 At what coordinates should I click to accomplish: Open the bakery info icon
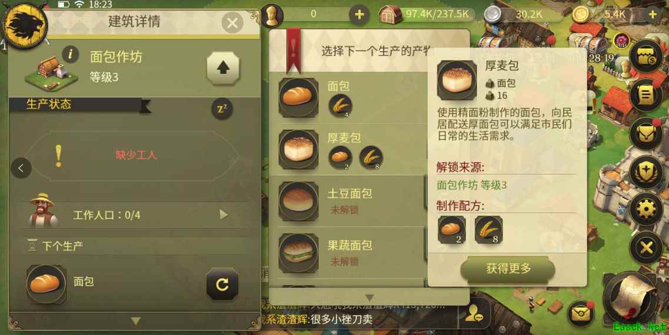point(71,54)
